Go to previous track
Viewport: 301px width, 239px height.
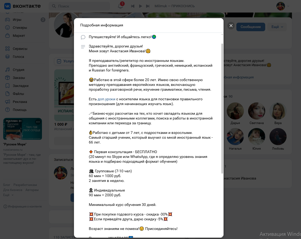click(x=133, y=6)
